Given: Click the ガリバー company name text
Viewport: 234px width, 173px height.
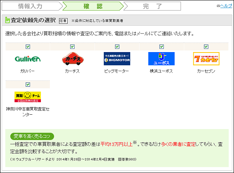Looking at the screenshot, I should click(x=28, y=71).
